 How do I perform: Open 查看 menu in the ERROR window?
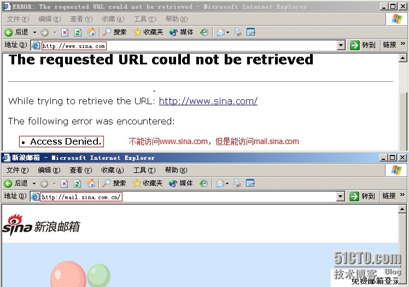81,19
